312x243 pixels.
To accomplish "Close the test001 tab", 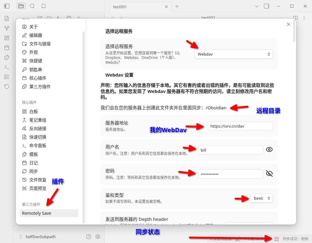I will [166, 7].
